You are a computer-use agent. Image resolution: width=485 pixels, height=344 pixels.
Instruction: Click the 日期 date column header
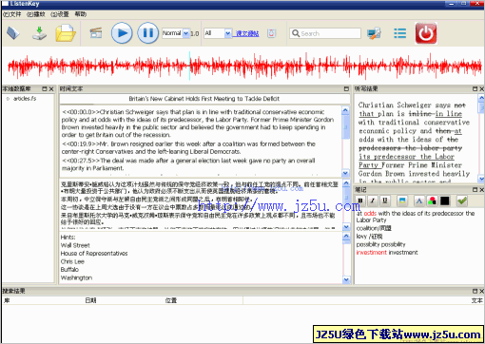click(90, 300)
